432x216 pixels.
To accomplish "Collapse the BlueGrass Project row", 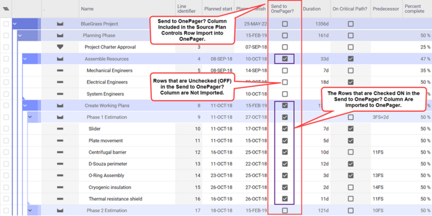I will click(15, 24).
